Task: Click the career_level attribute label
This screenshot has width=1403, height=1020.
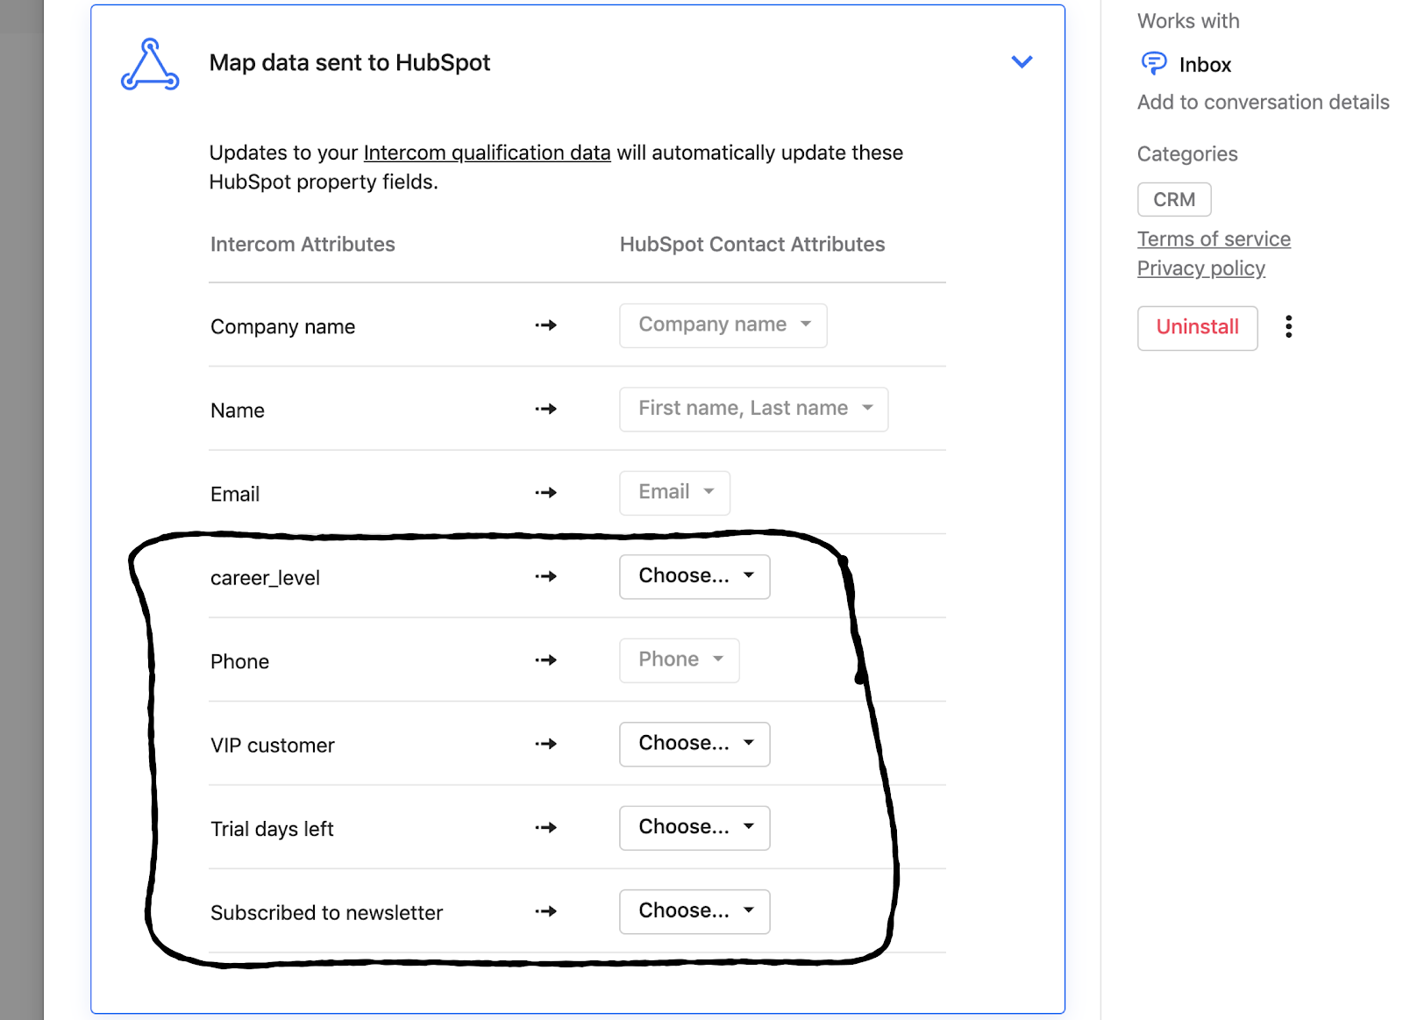Action: pos(265,578)
